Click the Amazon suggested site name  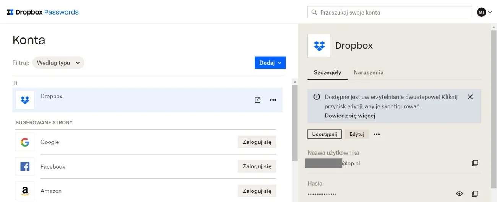pyautogui.click(x=51, y=191)
